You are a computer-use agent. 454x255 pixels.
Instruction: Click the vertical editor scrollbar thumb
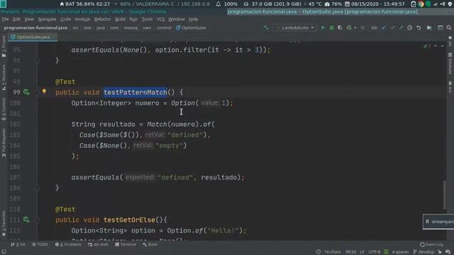(x=445, y=195)
